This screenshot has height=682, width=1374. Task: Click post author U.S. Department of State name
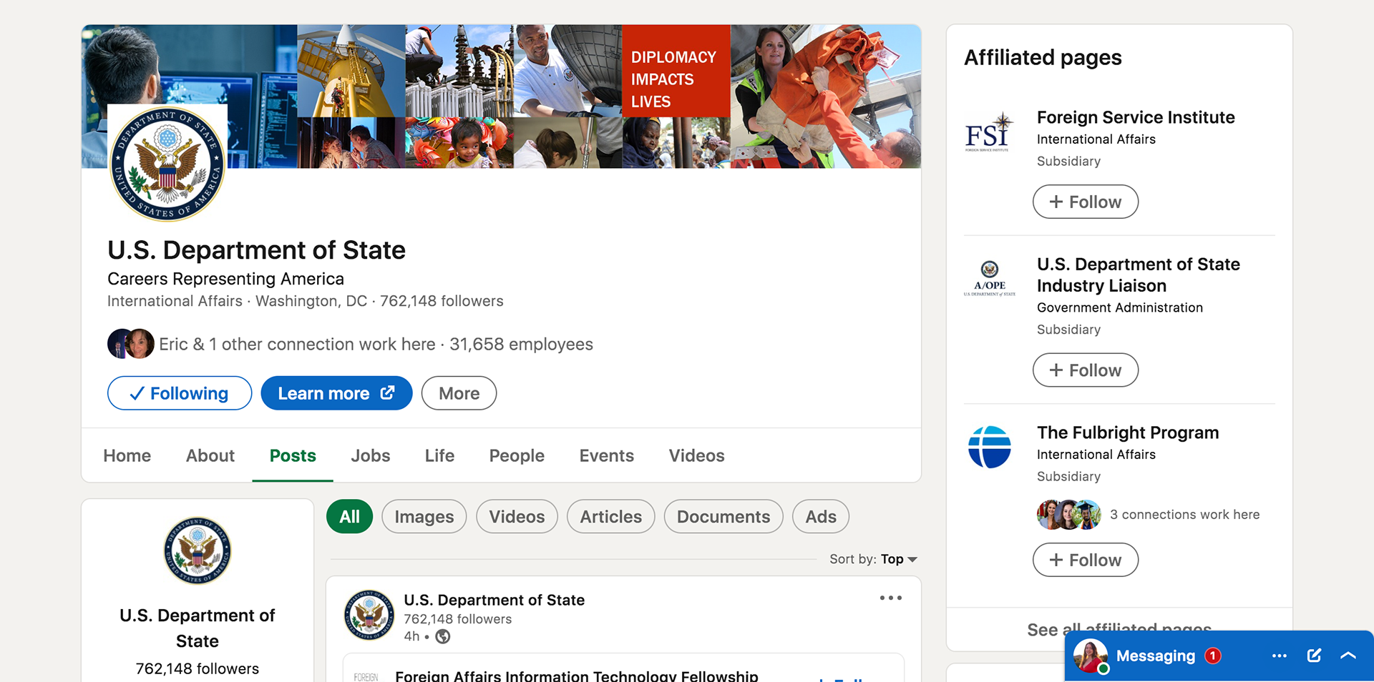point(494,600)
